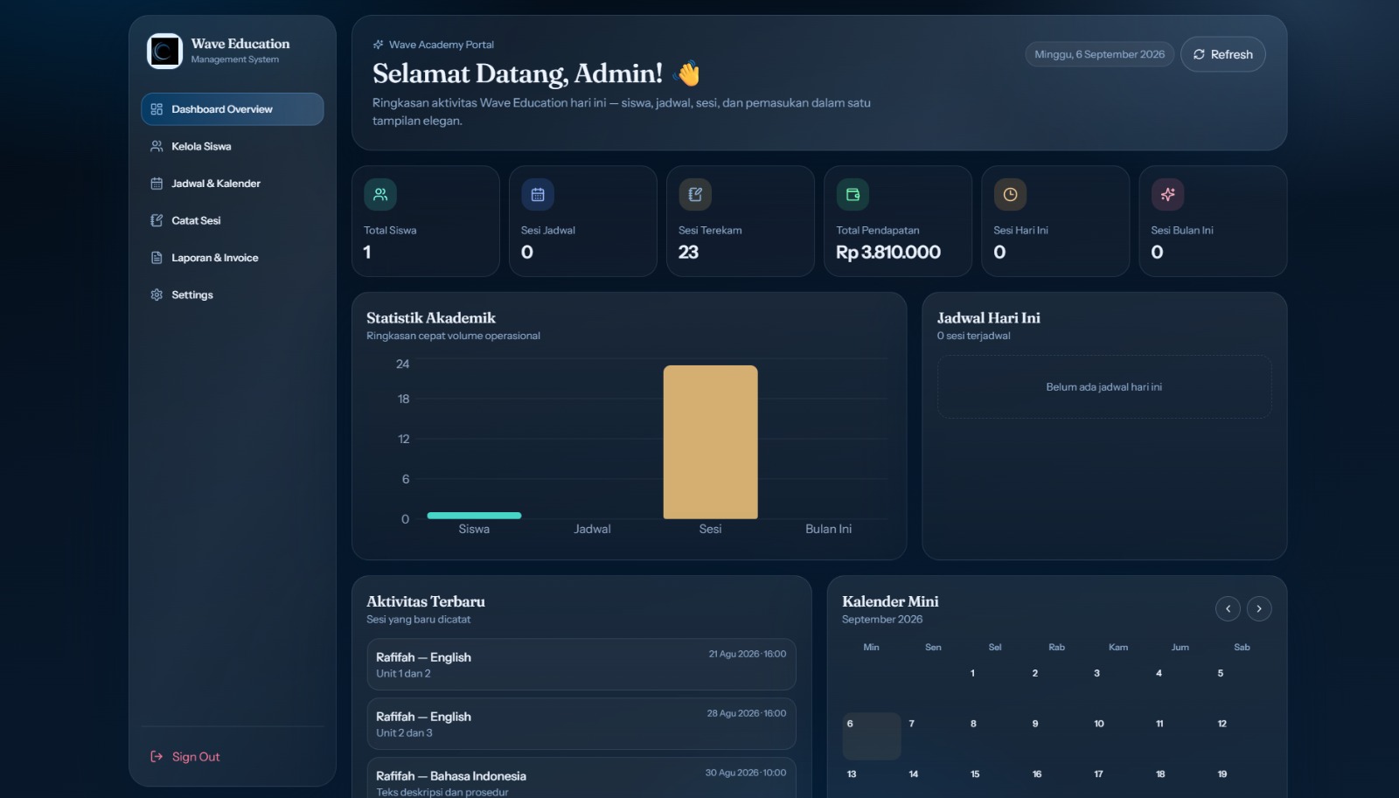Click the Dashboard Overview grid icon

(x=157, y=109)
